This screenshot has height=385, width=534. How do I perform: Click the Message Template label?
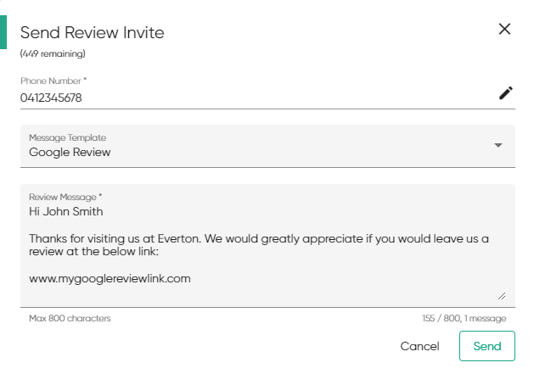67,137
